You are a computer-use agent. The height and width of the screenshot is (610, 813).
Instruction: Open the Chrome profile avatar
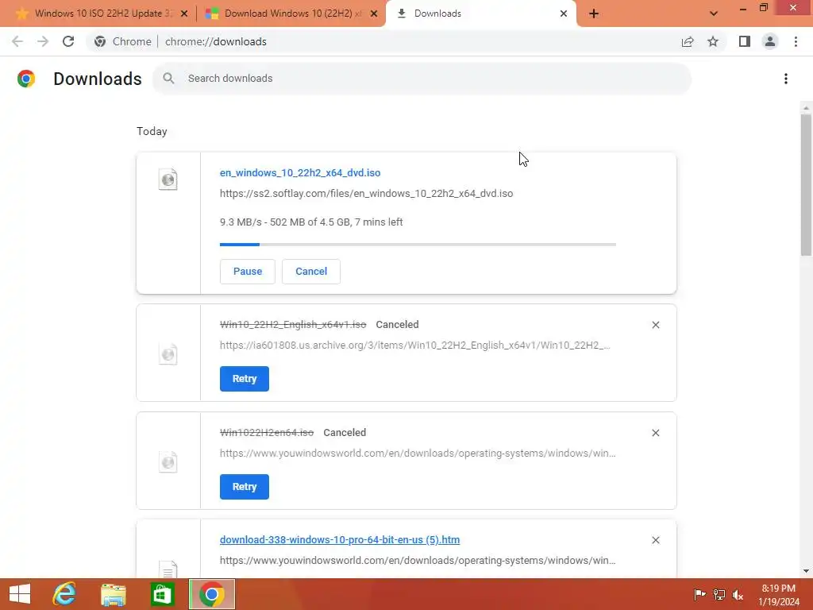click(x=770, y=41)
